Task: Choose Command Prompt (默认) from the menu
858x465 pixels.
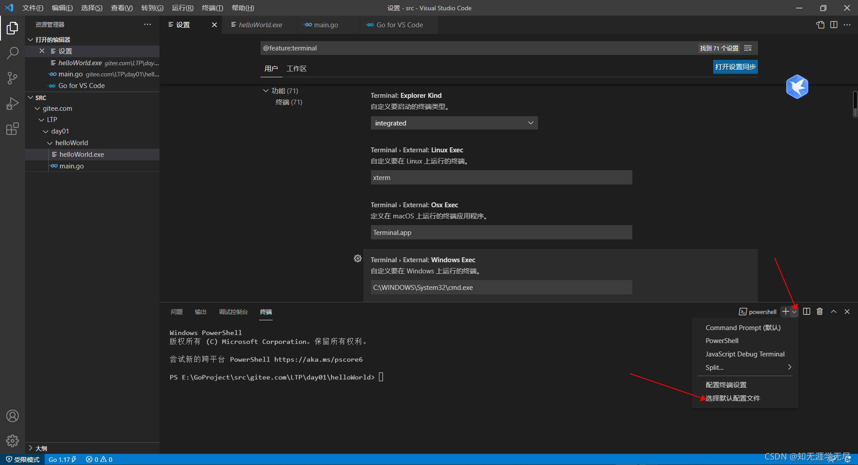Action: point(743,327)
